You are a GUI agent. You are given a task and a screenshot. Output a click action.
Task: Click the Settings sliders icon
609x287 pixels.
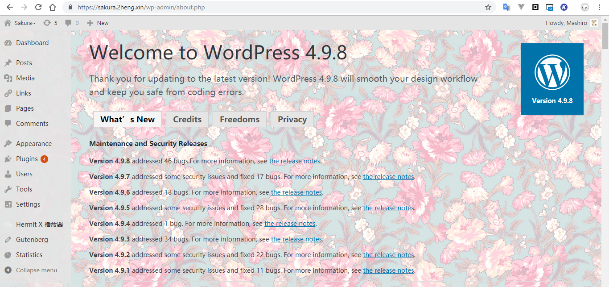click(x=8, y=204)
